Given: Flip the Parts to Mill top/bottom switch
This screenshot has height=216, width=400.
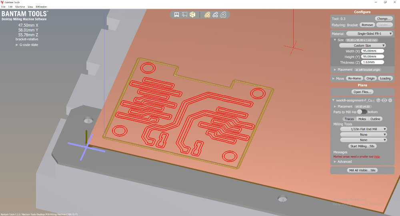Looking at the screenshot, I should (362, 112).
